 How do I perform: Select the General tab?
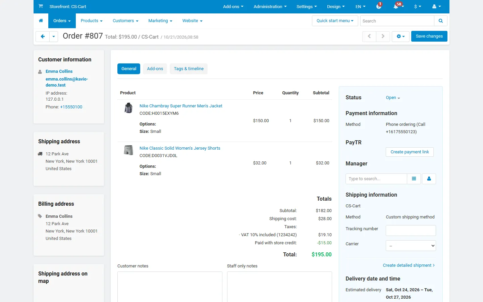129,69
